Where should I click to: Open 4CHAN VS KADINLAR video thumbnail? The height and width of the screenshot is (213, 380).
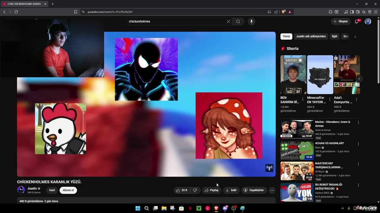coord(297,150)
